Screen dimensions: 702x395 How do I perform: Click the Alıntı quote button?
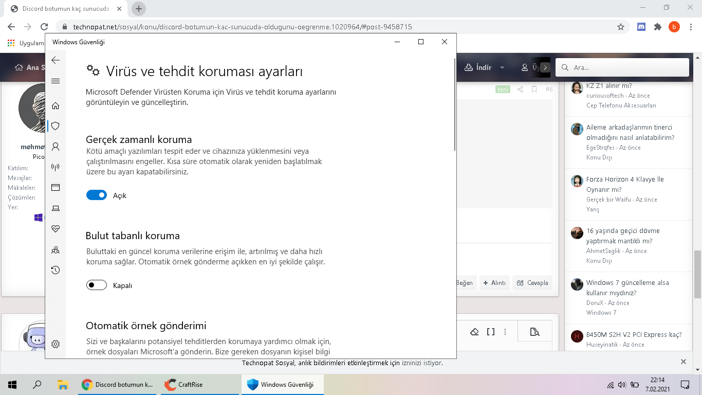point(494,283)
